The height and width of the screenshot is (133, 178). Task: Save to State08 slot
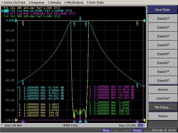(163, 80)
